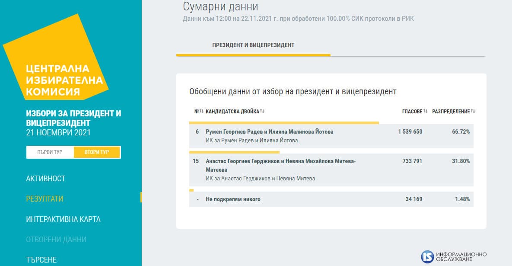Go to Интерактивна карта
The image size is (512, 266).
pyautogui.click(x=63, y=219)
